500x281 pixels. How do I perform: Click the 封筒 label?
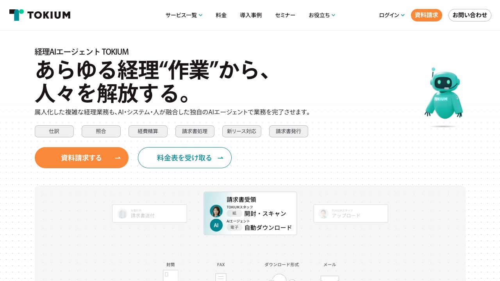(171, 265)
